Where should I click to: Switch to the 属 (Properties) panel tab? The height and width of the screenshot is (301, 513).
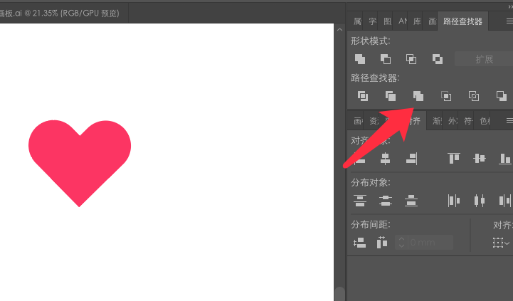(x=357, y=21)
